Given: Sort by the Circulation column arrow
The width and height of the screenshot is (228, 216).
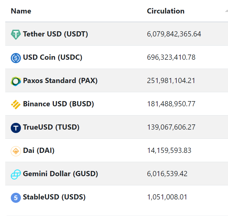Looking at the screenshot, I should 226,11.
